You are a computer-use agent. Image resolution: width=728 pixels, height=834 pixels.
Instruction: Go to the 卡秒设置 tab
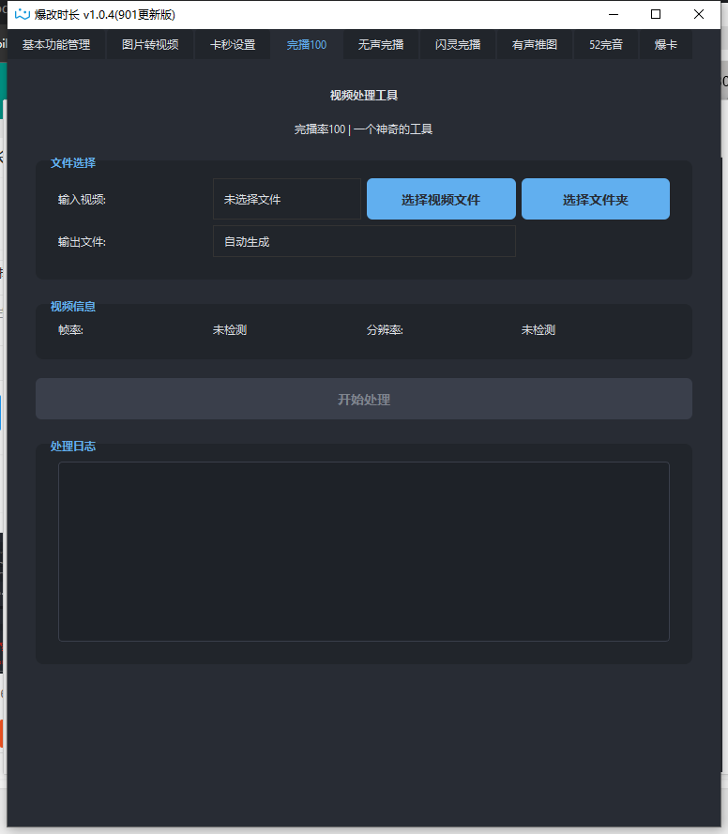[233, 45]
